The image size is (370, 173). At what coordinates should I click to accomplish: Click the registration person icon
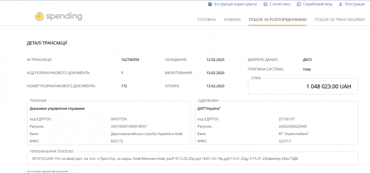click(341, 4)
